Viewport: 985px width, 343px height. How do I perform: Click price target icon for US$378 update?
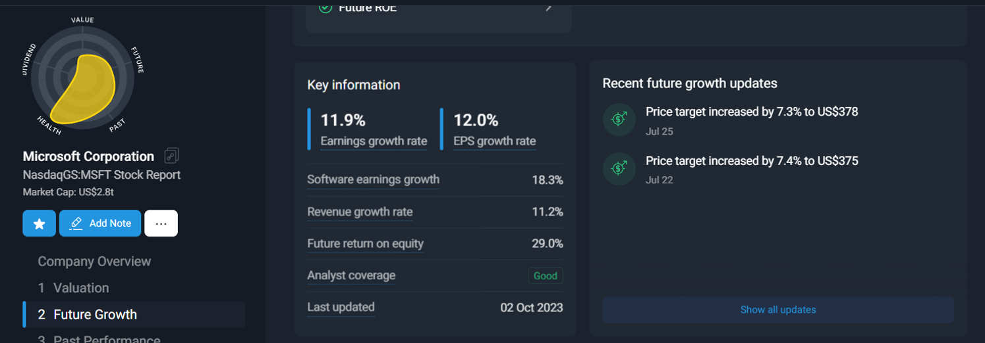619,119
